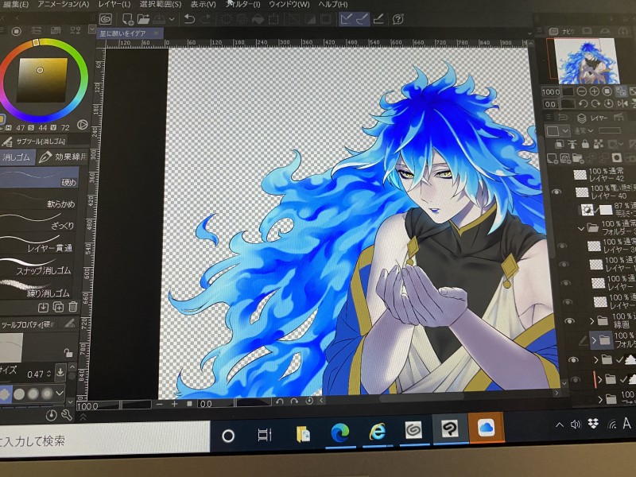636x477 pixels.
Task: Open the iCloud app on taskbar
Action: pos(486,428)
